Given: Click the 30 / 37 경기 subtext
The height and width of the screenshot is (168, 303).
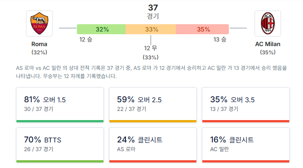Looking at the screenshot, I should click(38, 109).
